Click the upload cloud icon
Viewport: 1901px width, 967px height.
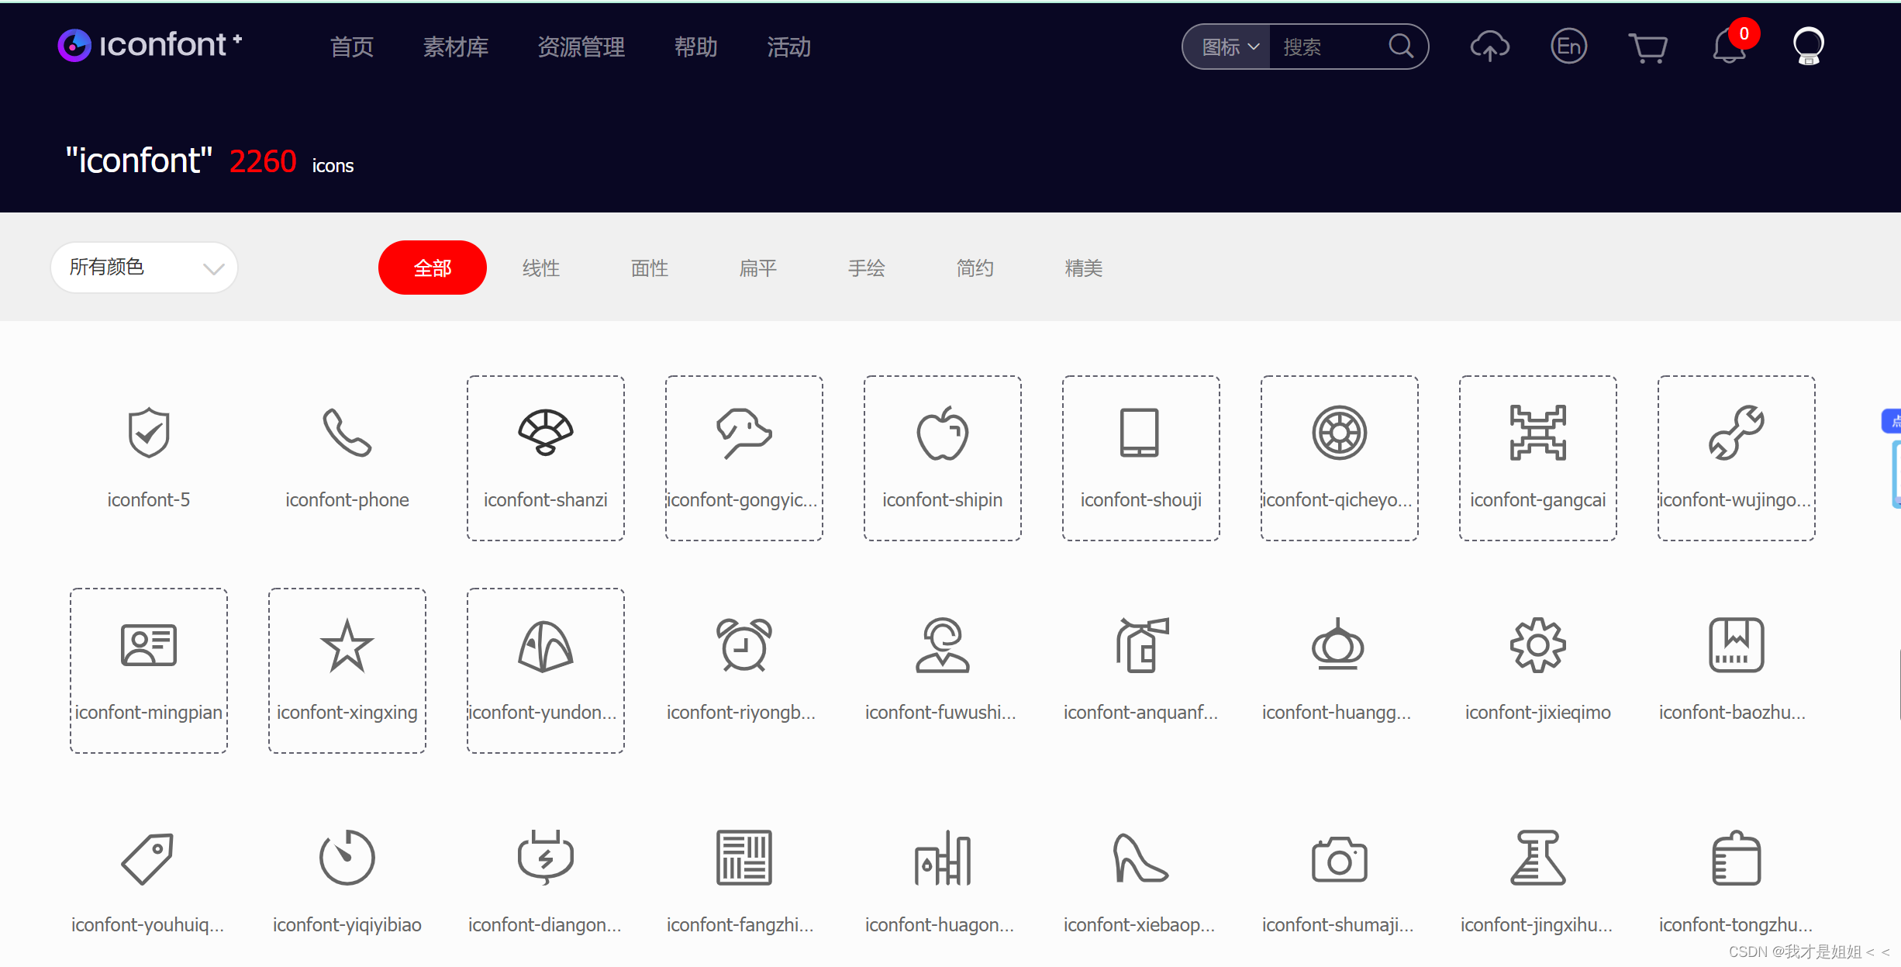click(1489, 47)
